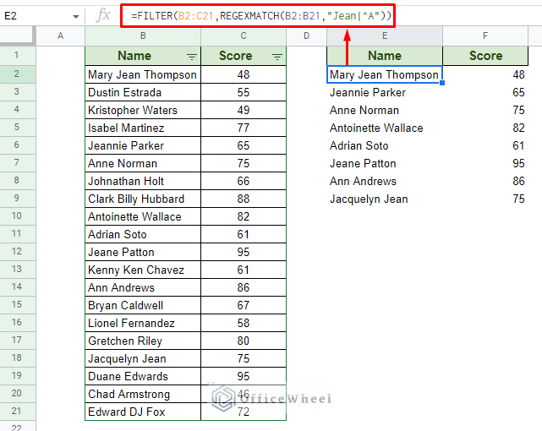Select column D header
The width and height of the screenshot is (542, 431).
(x=306, y=35)
